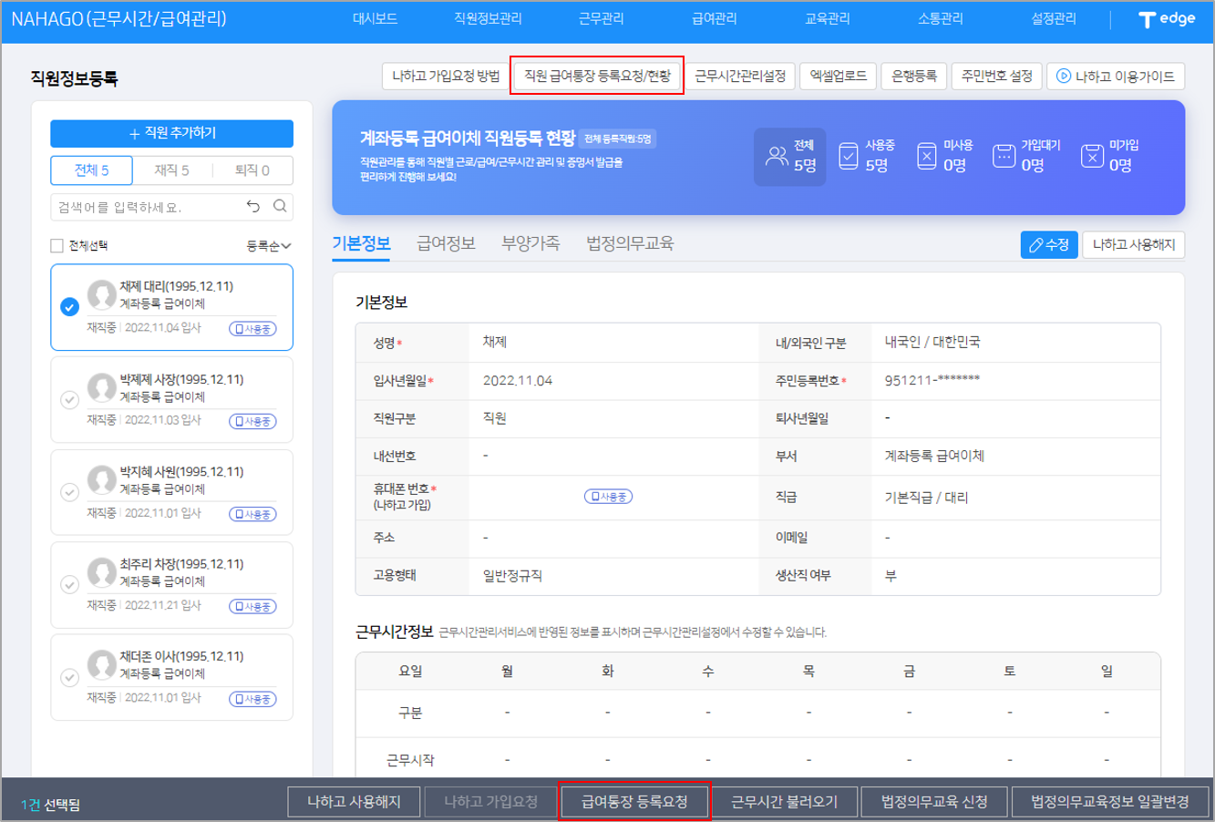Screen dimensions: 1215x822
Task: Click the 가입대기 icon in banner
Action: (1004, 156)
